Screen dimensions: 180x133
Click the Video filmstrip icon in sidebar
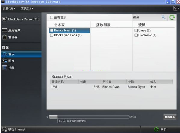click(x=4, y=68)
